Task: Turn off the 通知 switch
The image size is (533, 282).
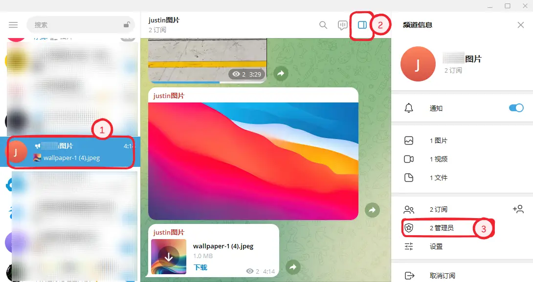Action: (516, 108)
